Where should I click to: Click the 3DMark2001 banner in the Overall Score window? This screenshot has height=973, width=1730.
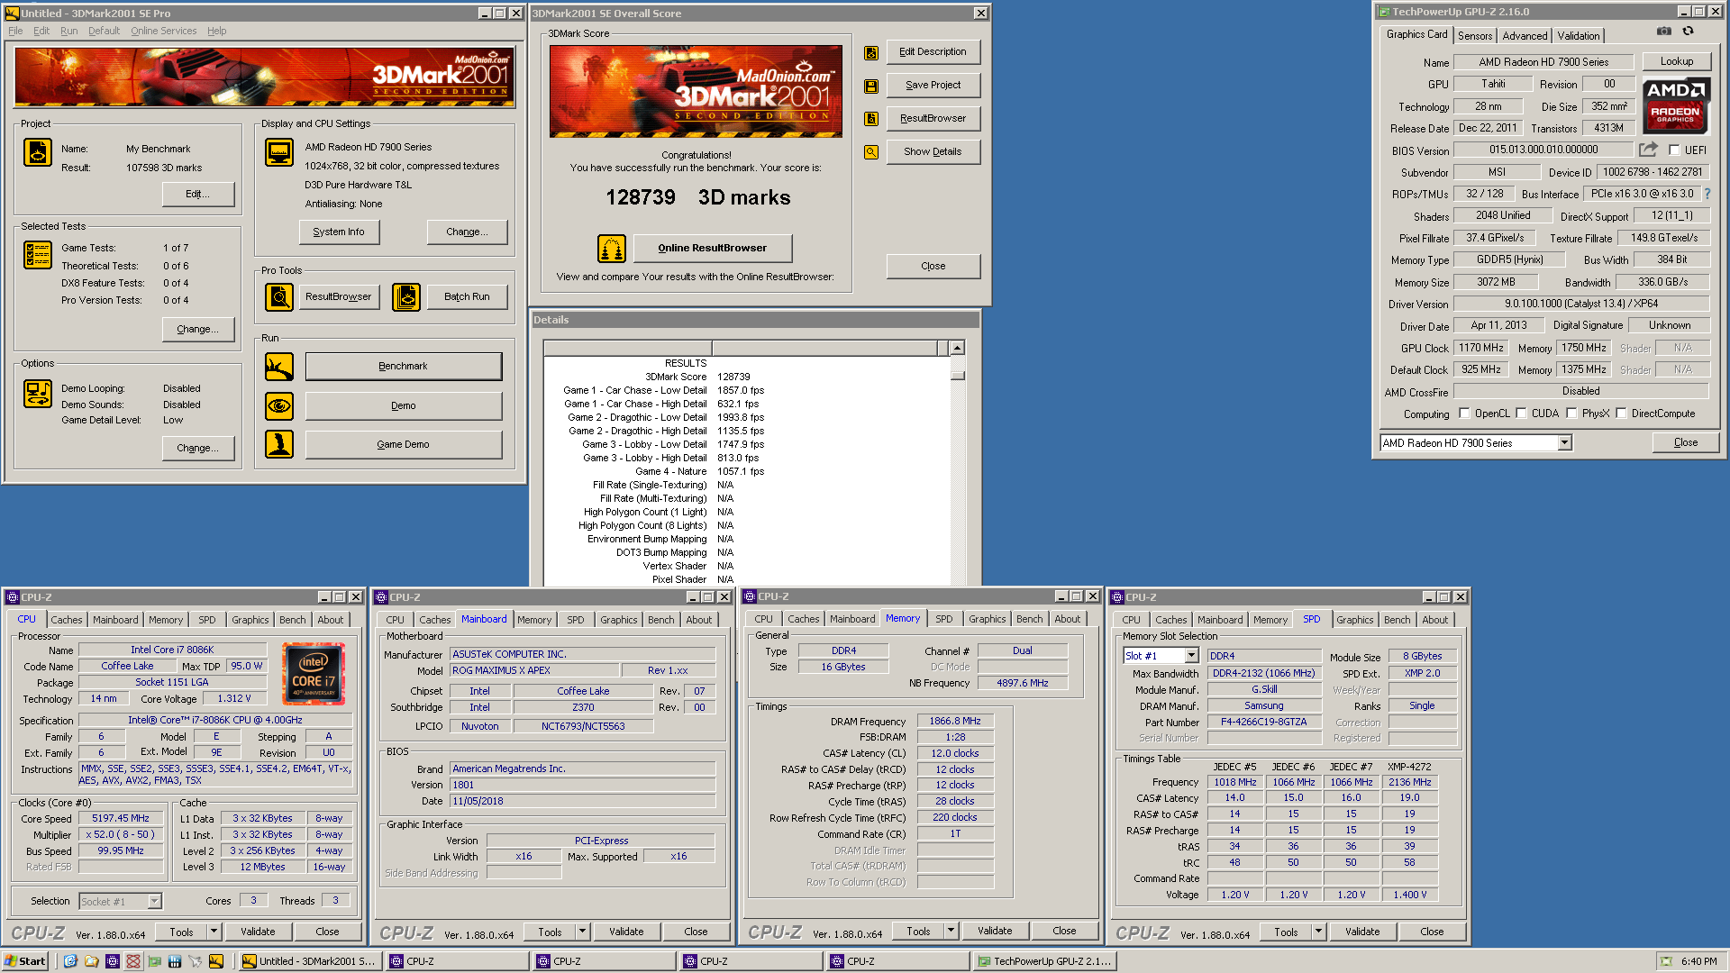[x=697, y=91]
